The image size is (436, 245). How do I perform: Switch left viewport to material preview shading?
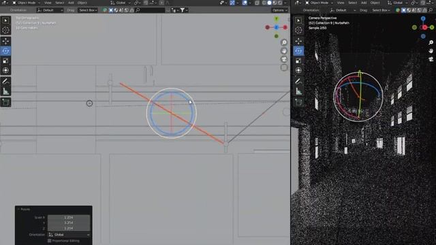tap(275, 3)
